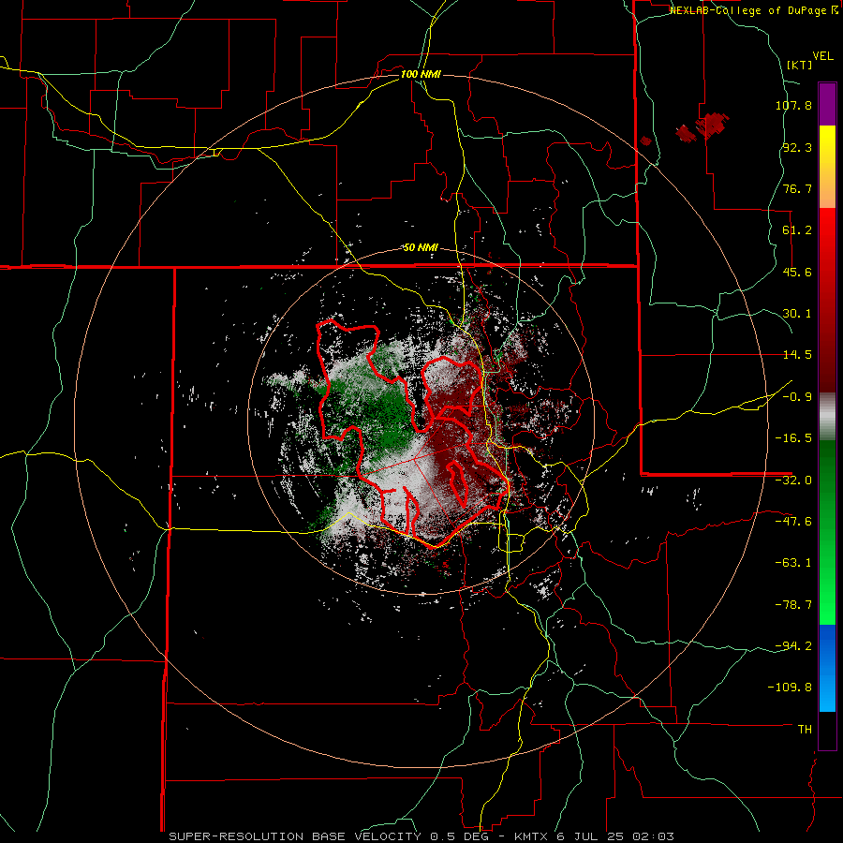Click the -78.7 velocity scale value
Screen dimensions: 843x843
pyautogui.click(x=793, y=605)
